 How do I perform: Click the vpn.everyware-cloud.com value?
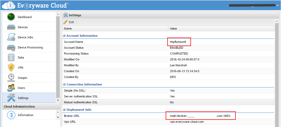pos(187,122)
